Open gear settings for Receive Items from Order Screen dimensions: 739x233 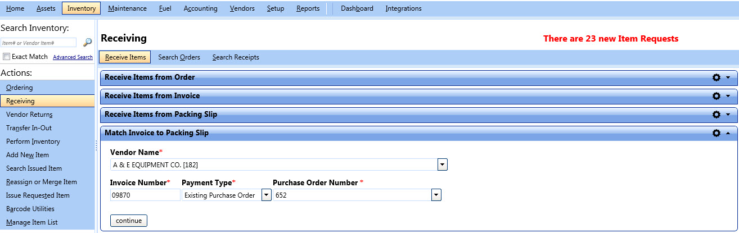[x=717, y=77]
